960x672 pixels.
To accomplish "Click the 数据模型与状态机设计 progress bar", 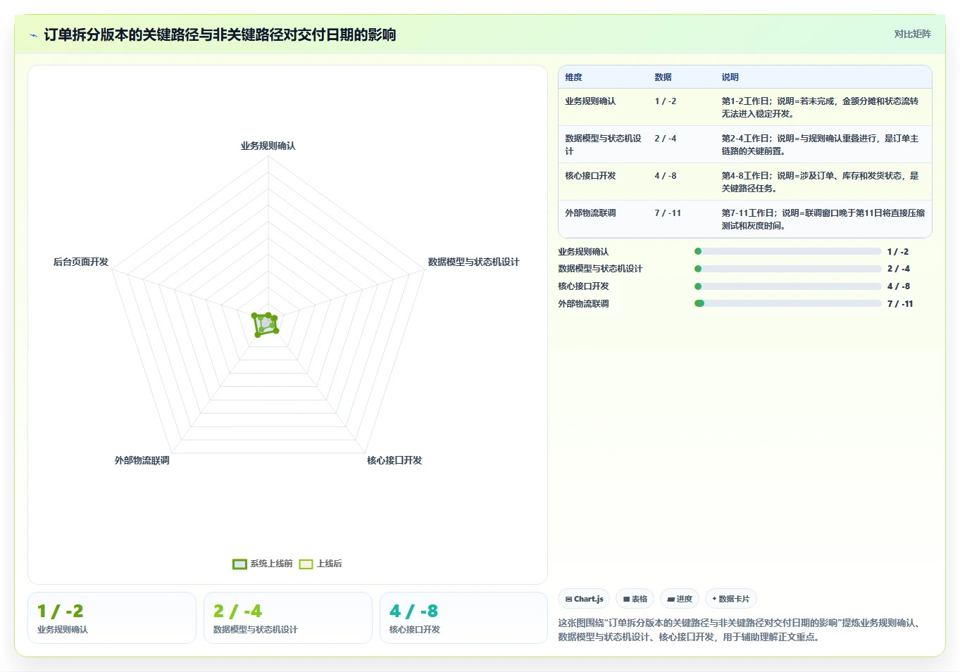I will pyautogui.click(x=787, y=269).
